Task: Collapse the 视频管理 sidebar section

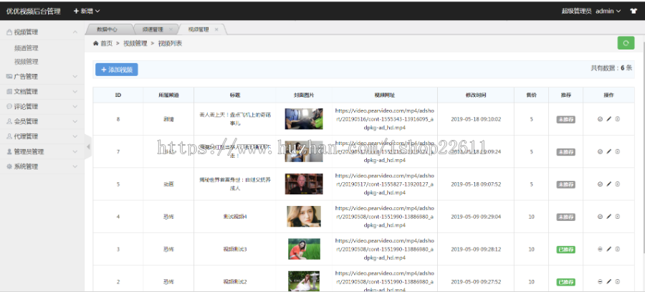Action: [42, 32]
